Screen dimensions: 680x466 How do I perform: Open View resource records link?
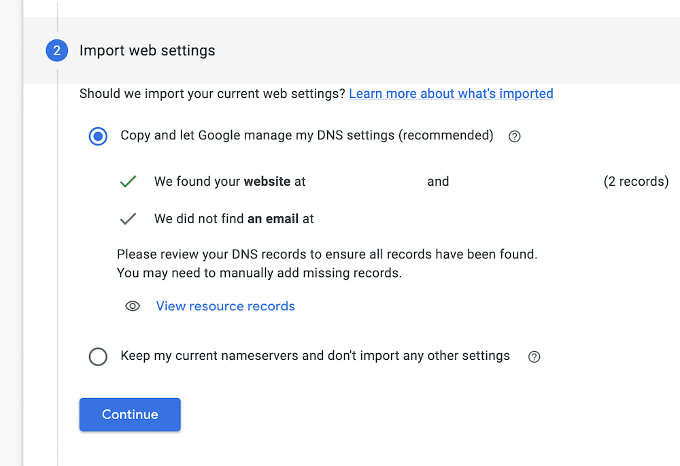tap(225, 306)
